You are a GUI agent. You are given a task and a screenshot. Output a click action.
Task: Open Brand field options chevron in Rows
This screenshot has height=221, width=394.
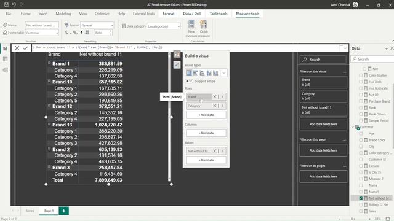tap(222, 97)
